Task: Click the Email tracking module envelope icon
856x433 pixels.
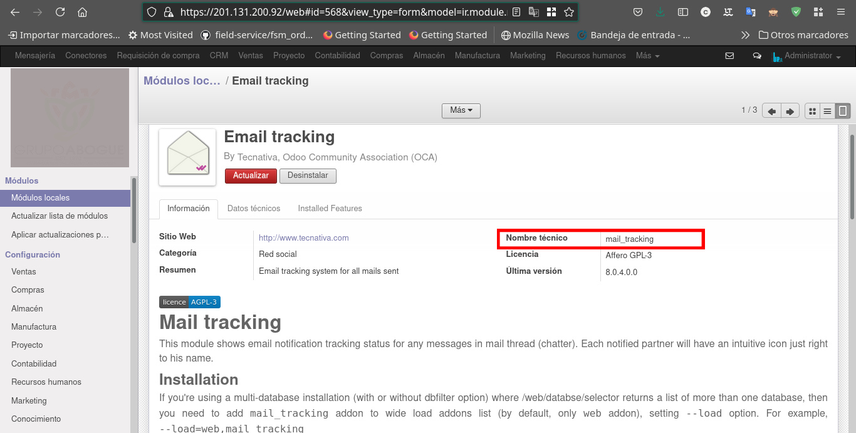Action: [187, 157]
